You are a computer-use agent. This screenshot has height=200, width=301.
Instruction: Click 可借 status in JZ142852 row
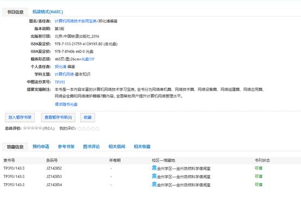(259, 168)
